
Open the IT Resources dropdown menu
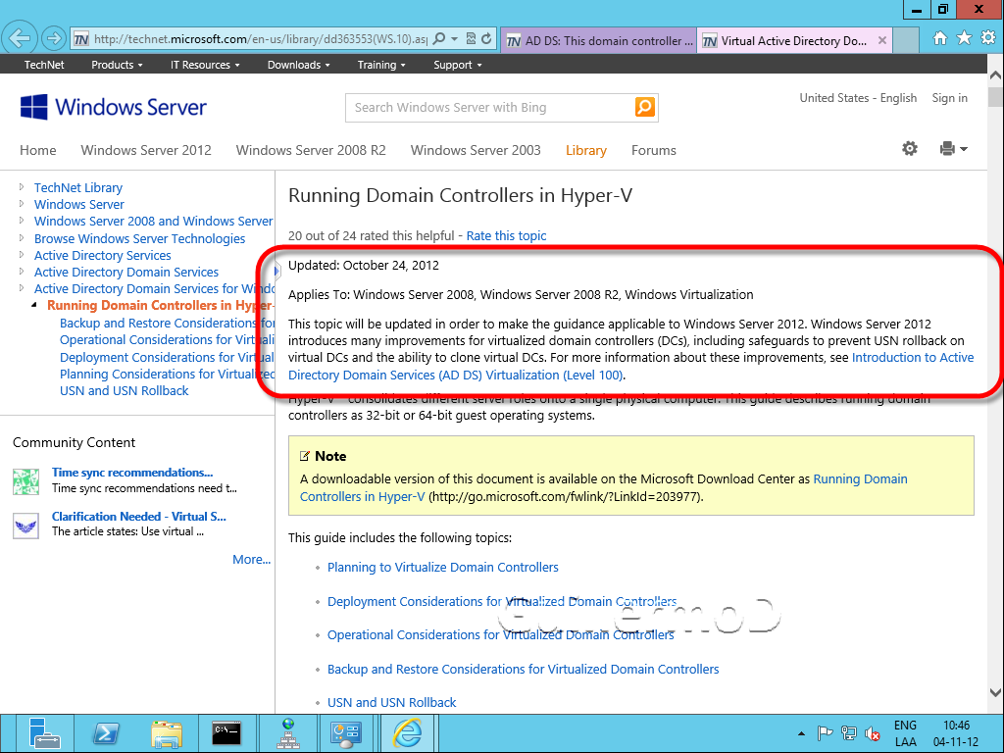[205, 65]
